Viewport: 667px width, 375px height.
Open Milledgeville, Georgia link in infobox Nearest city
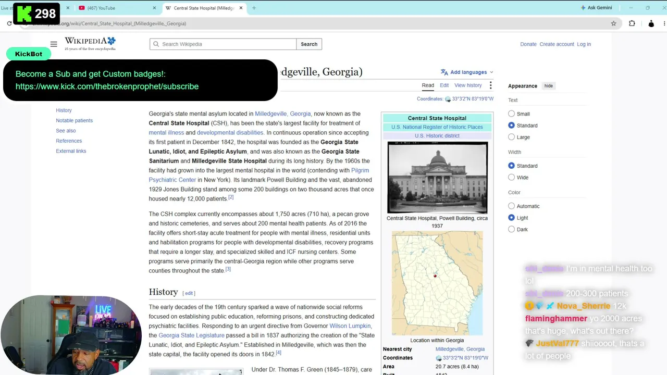460,349
